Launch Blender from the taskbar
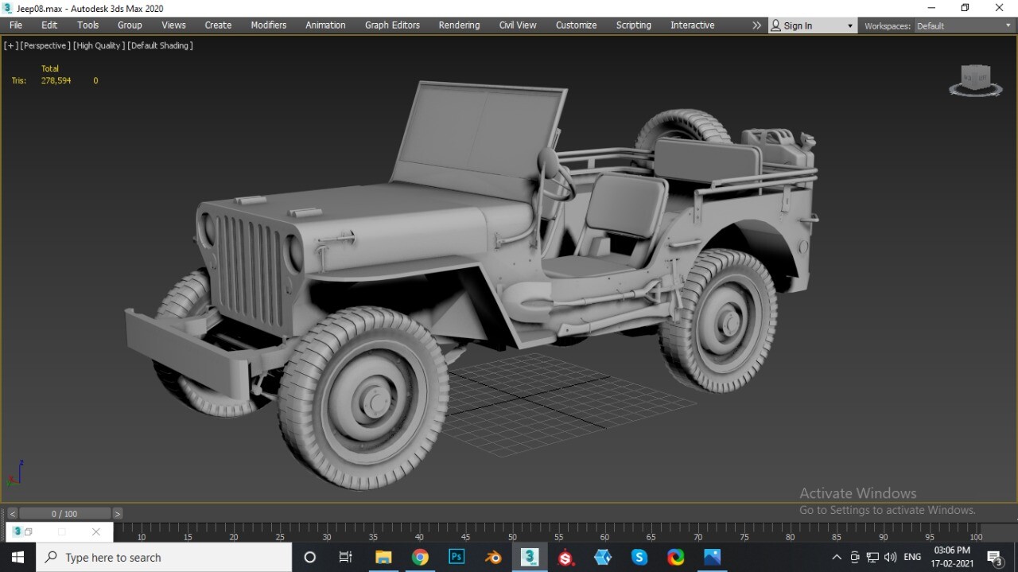The image size is (1018, 572). [x=493, y=557]
